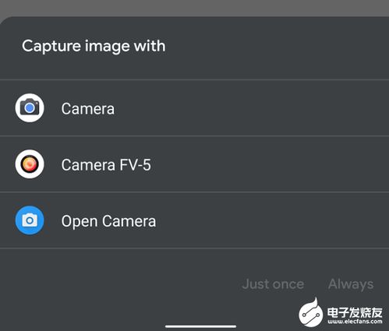Screen dimensions: 389x331
Task: Click the Capture image with heading
Action: pos(94,47)
